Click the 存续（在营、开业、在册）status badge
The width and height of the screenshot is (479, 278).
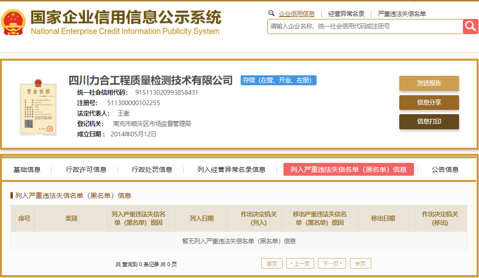click(278, 80)
